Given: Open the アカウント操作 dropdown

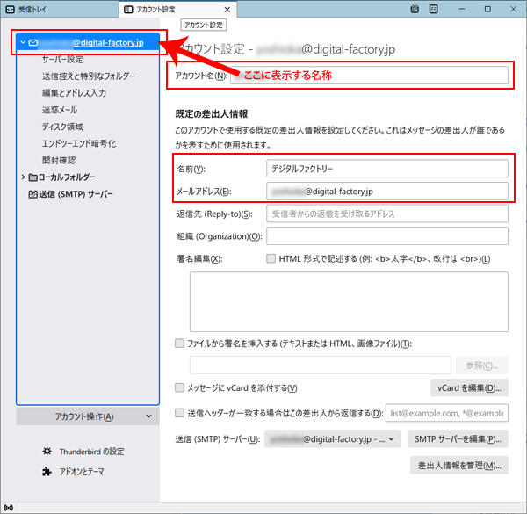Looking at the screenshot, I should click(89, 416).
